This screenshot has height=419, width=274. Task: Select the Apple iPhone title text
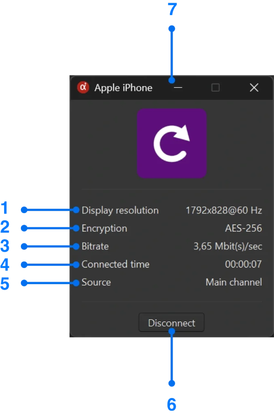point(124,88)
